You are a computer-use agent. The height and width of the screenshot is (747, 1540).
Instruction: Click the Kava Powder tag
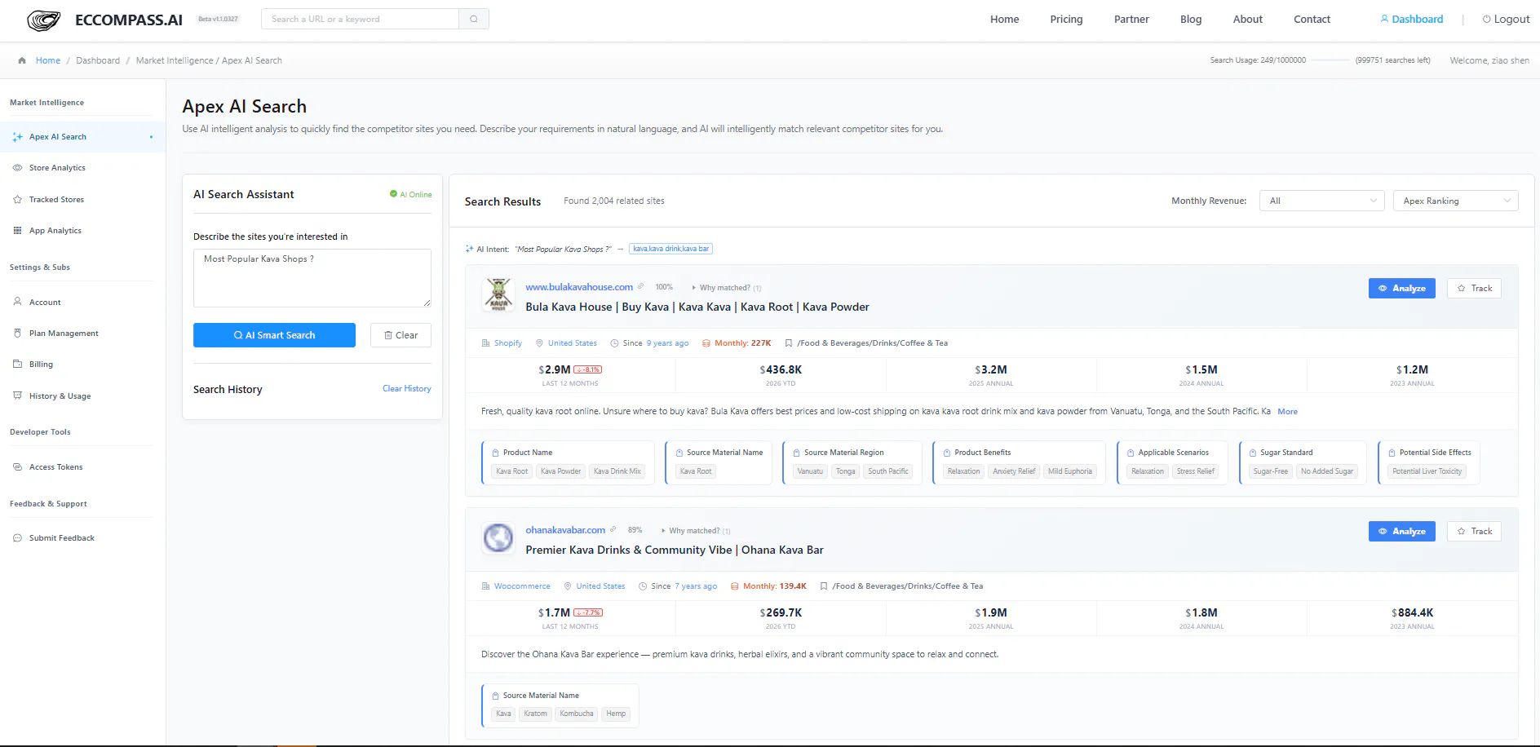pyautogui.click(x=560, y=471)
